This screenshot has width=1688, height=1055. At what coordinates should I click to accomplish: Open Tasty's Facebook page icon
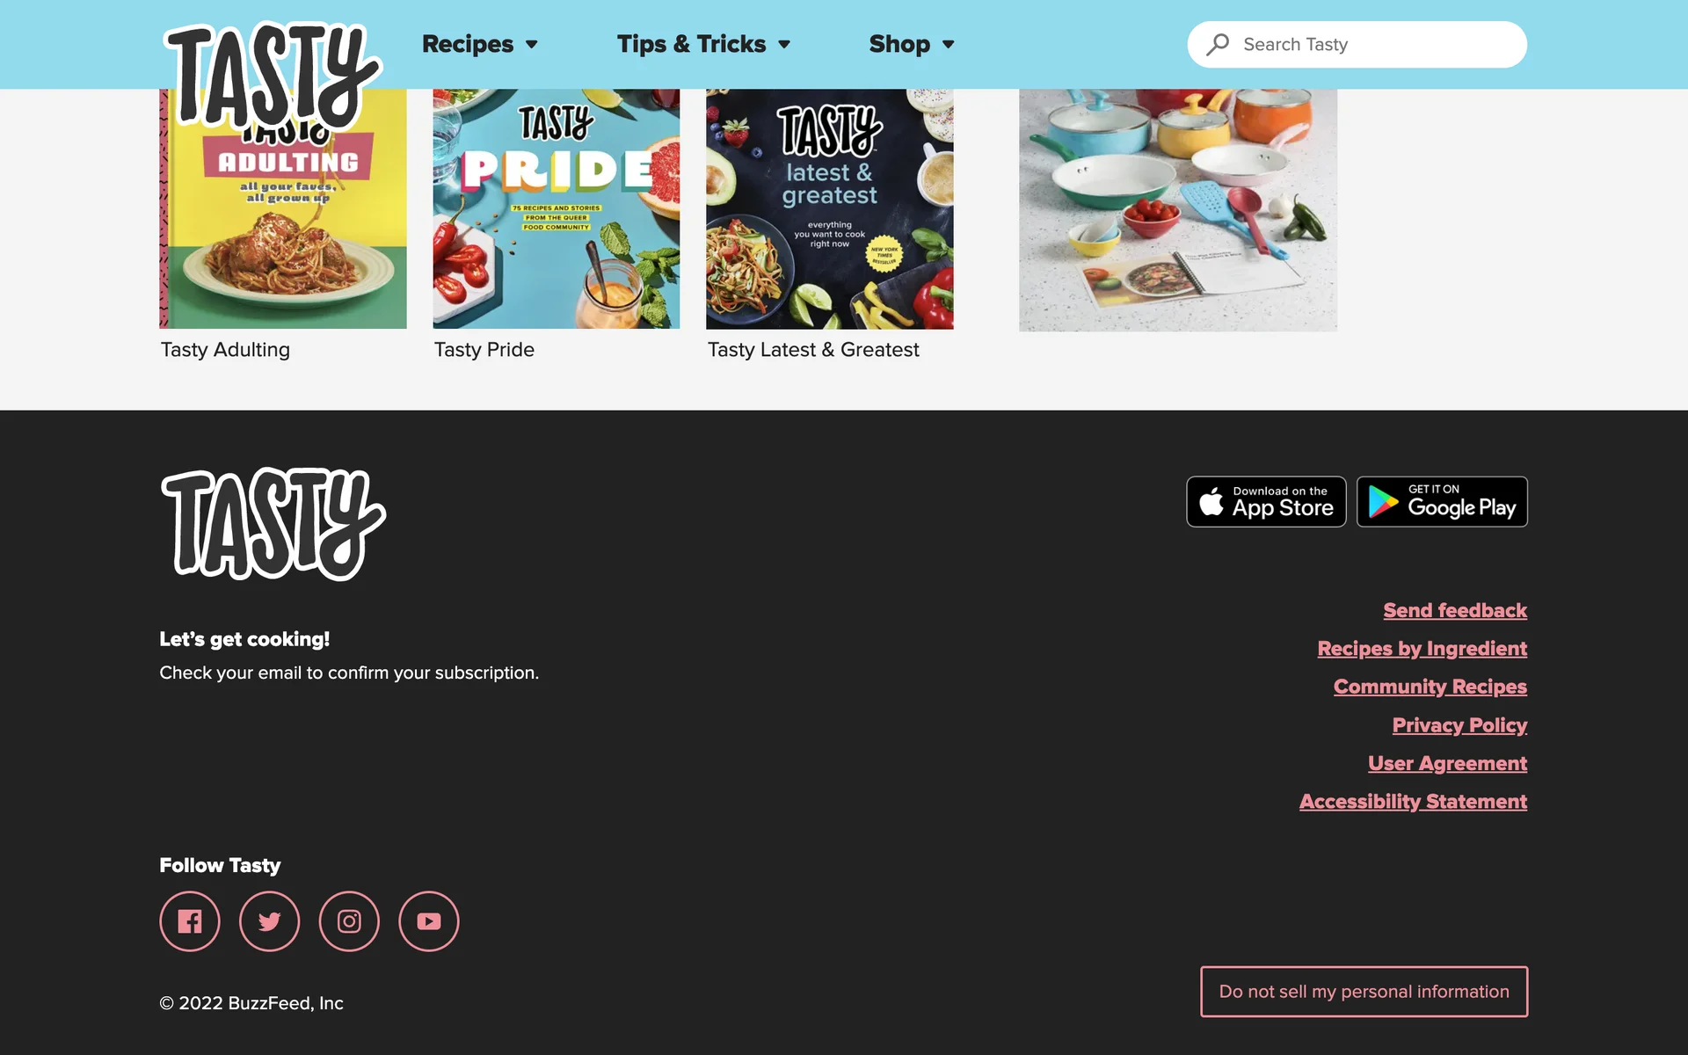[x=190, y=921]
